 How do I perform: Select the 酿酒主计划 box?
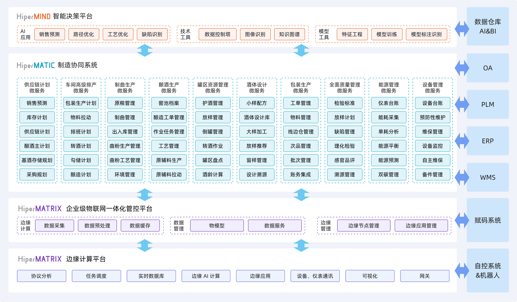tap(37, 146)
